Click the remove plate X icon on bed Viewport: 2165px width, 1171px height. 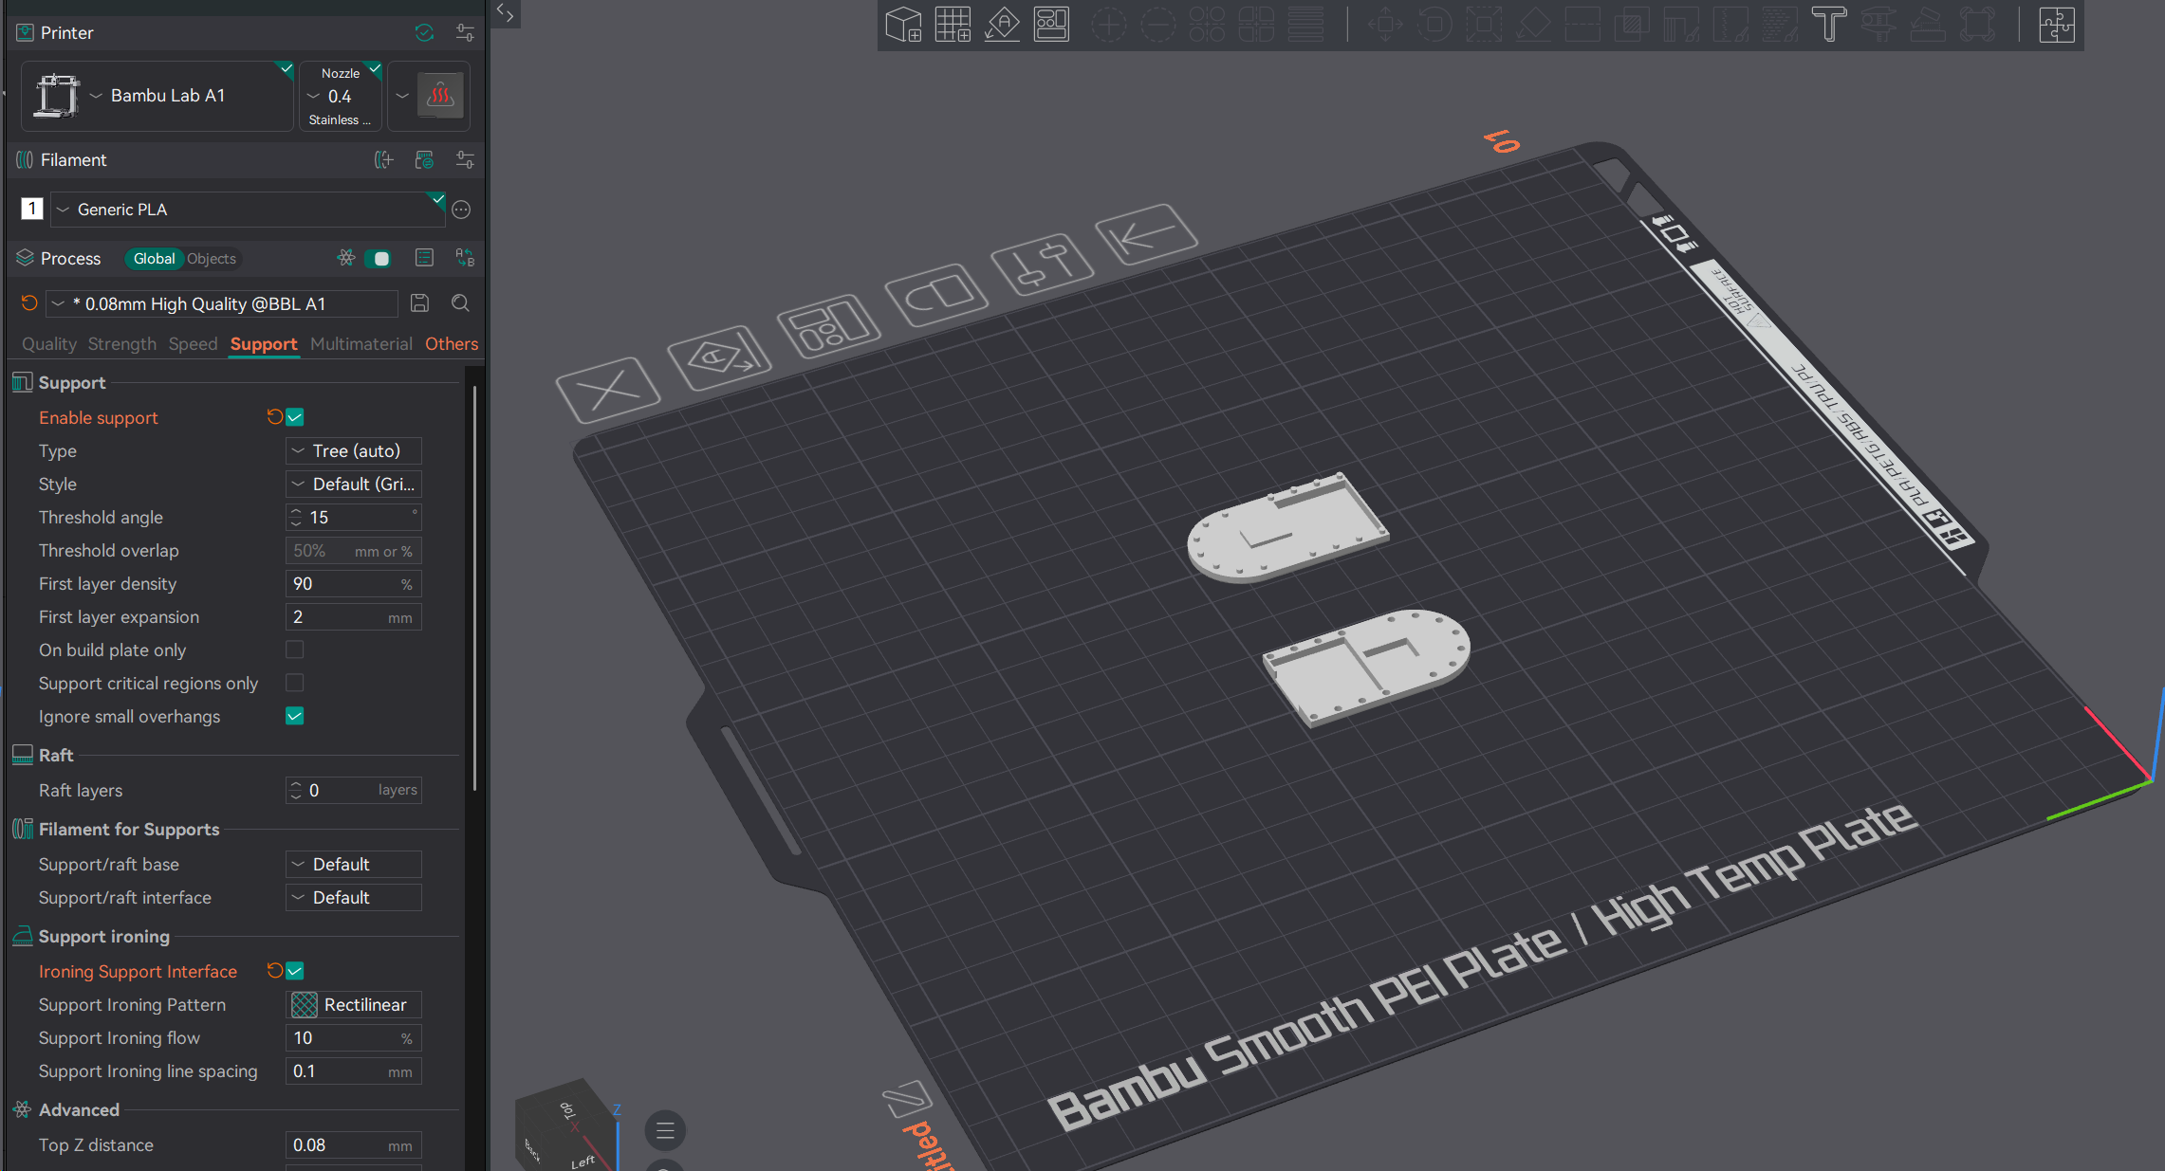pos(608,389)
